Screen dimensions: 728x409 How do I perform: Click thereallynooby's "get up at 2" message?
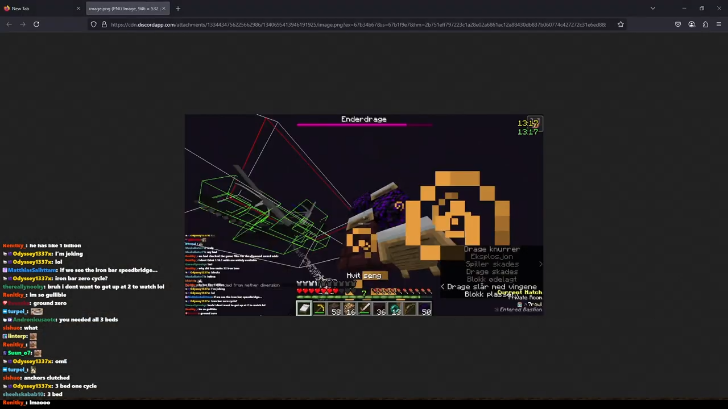[x=84, y=287]
